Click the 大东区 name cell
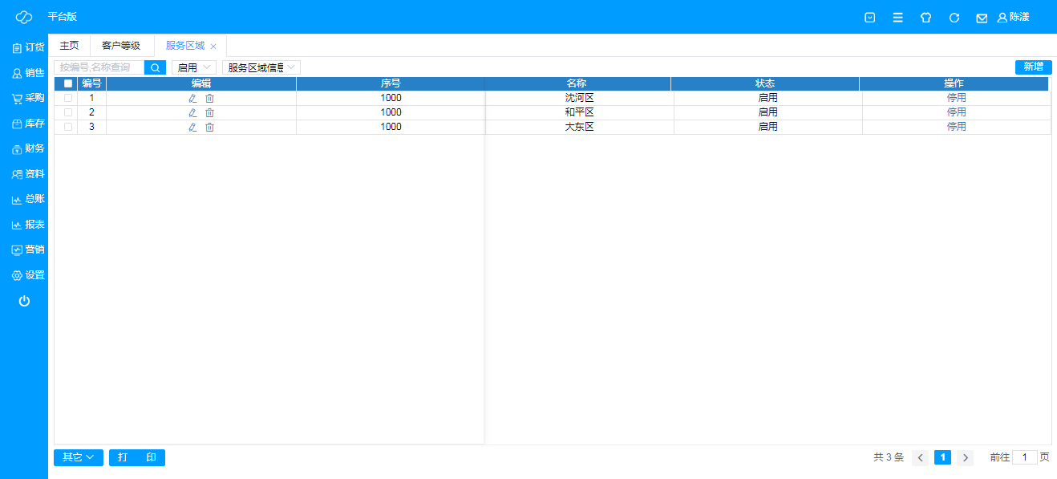The height and width of the screenshot is (479, 1057). coord(580,127)
